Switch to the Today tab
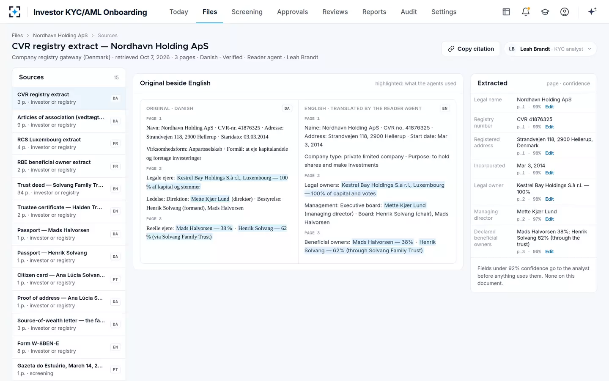Image resolution: width=609 pixels, height=381 pixels. pos(179,12)
